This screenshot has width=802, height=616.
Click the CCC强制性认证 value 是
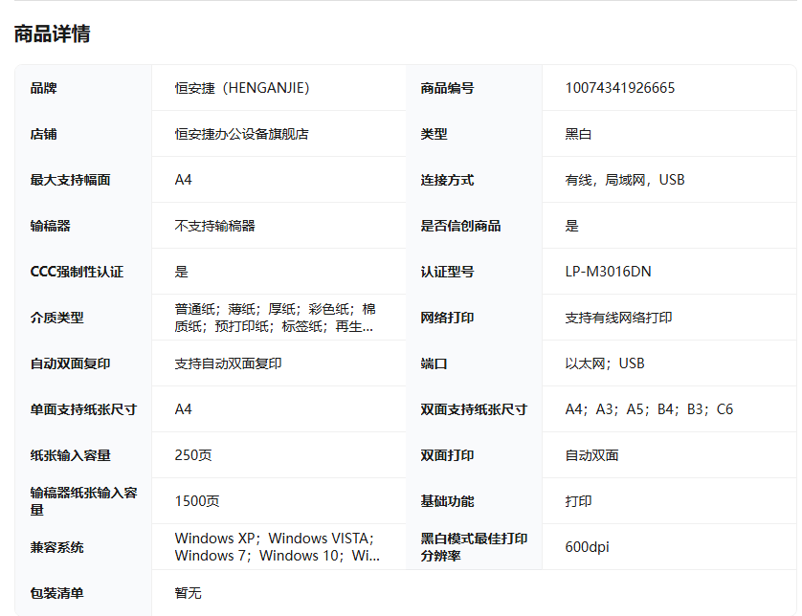point(182,272)
